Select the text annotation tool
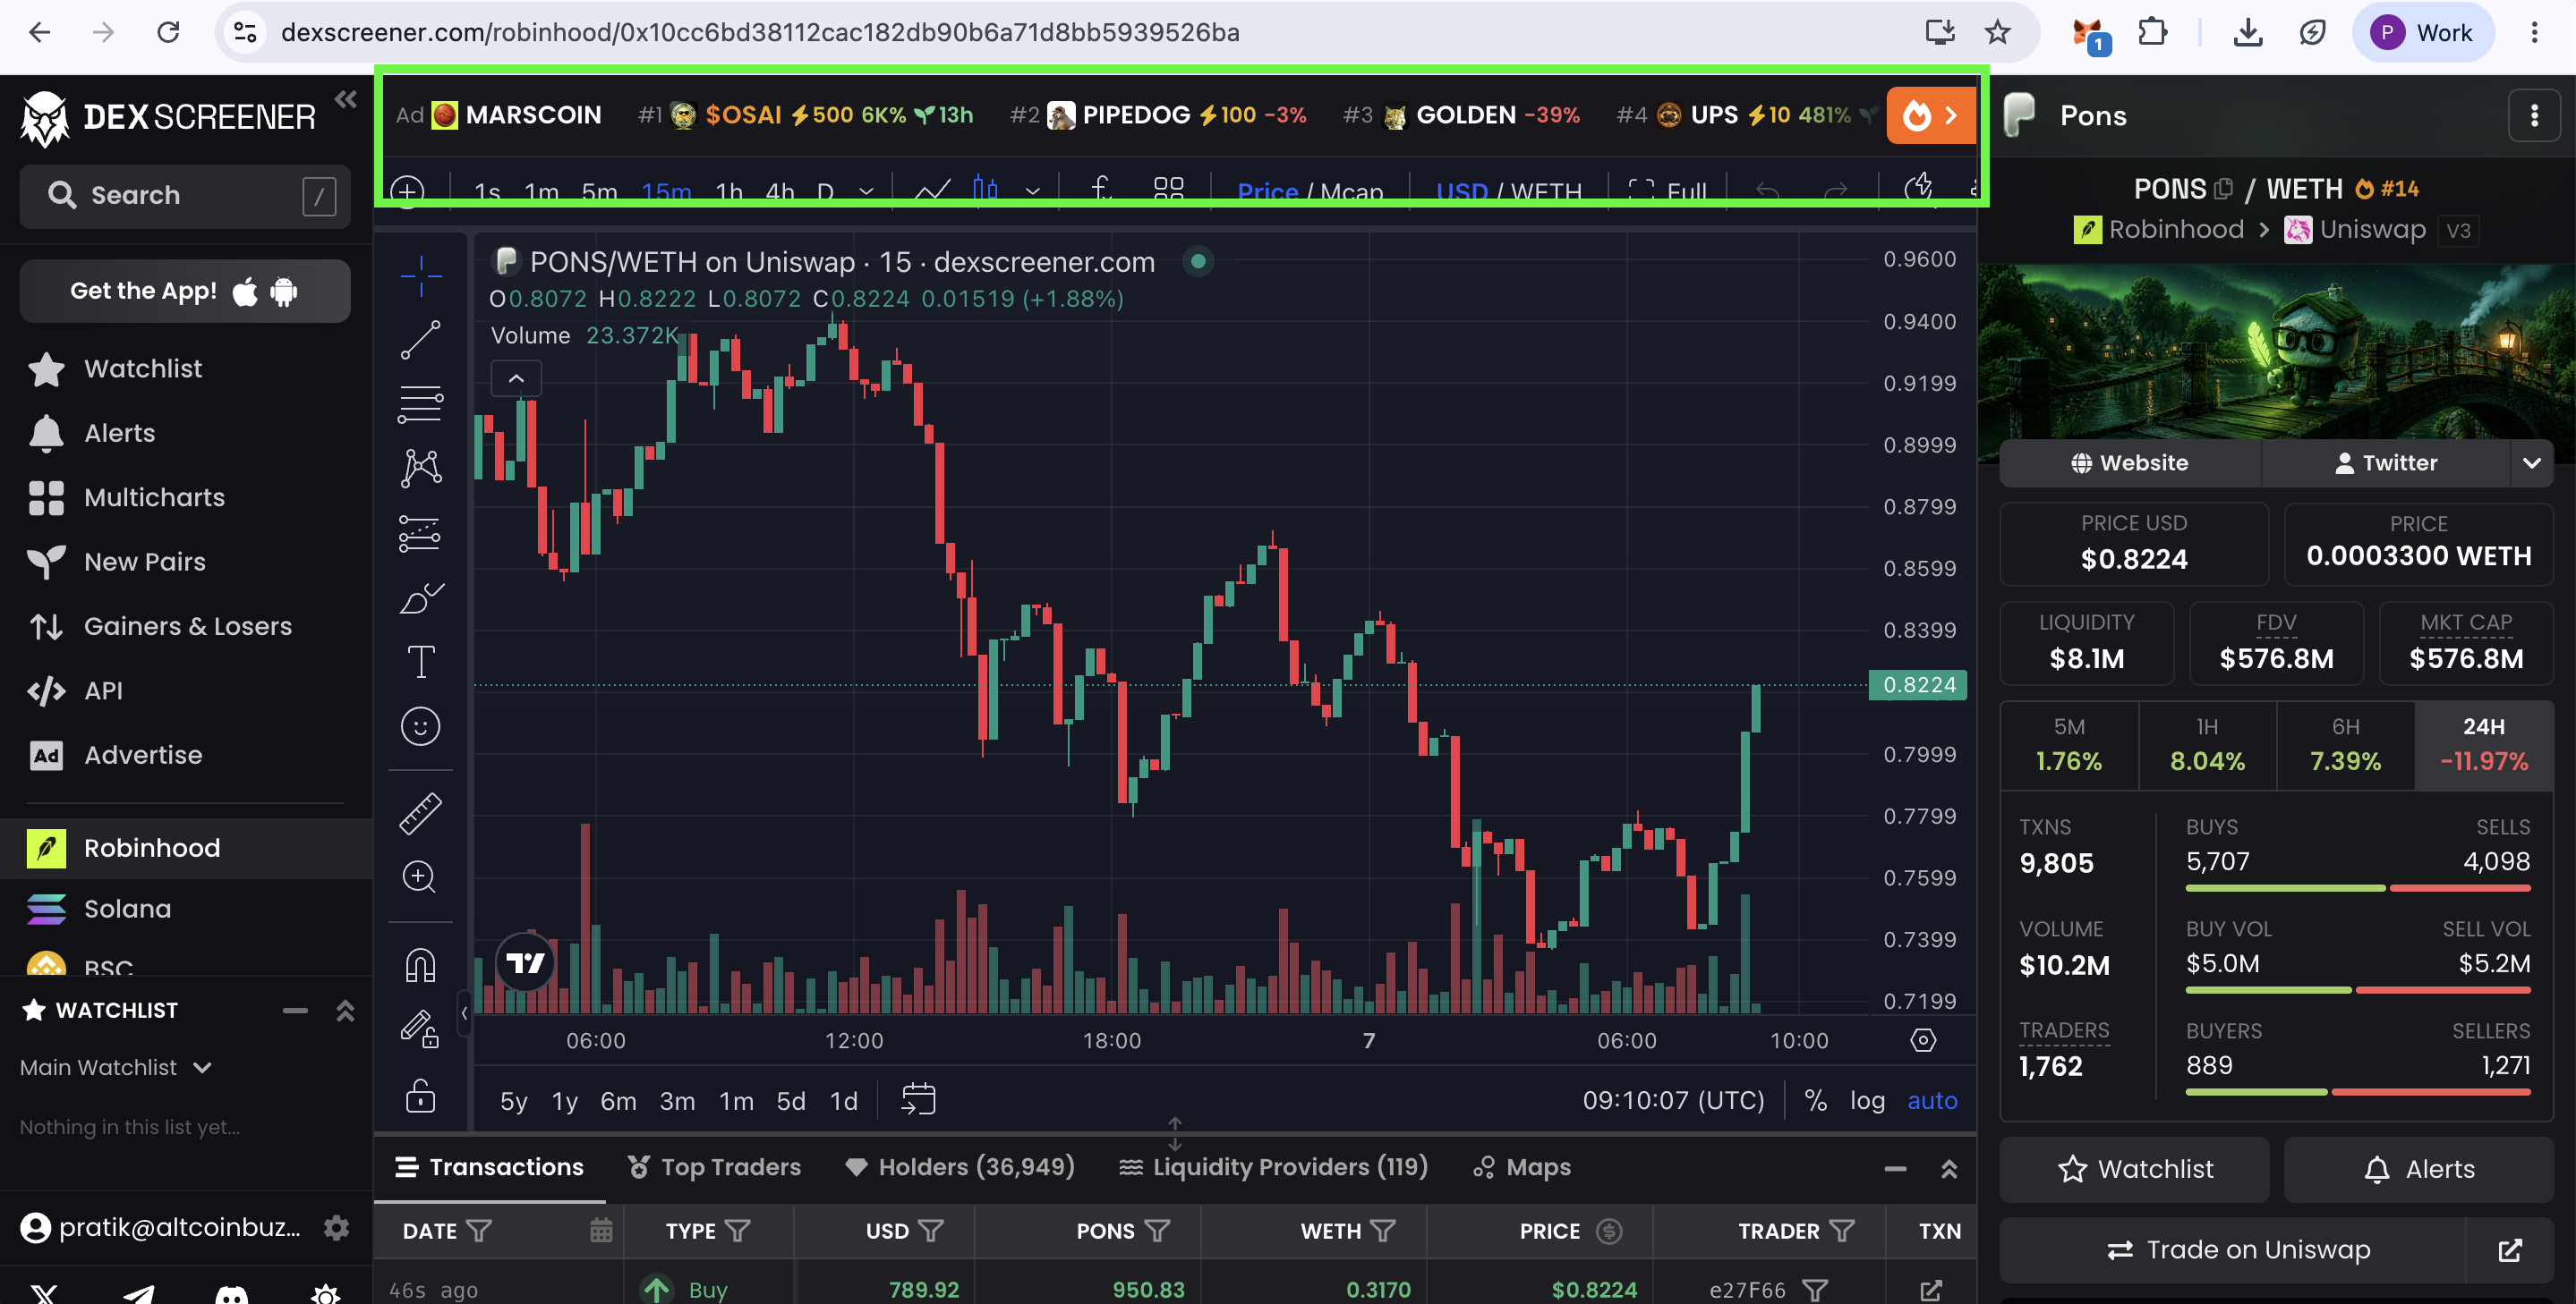 tap(421, 662)
